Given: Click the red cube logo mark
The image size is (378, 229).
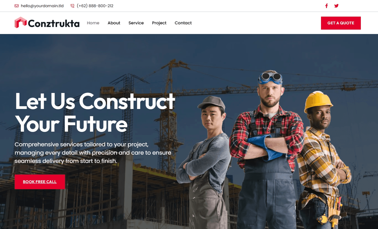Looking at the screenshot, I should tap(20, 23).
